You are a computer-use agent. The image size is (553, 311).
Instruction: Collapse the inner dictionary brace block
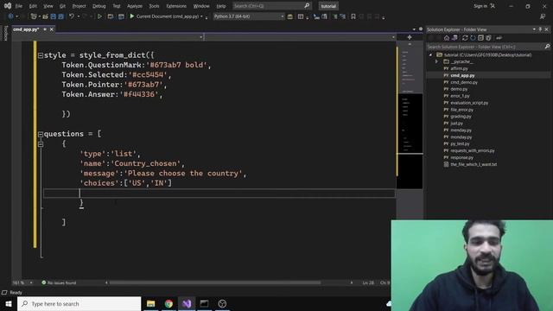41,144
